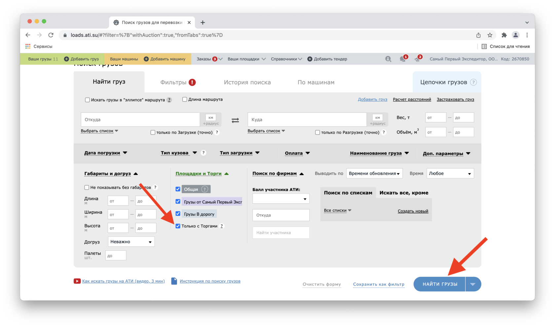Image resolution: width=555 pixels, height=327 pixels.
Task: Click help icon next to Тип кузова
Action: point(203,153)
